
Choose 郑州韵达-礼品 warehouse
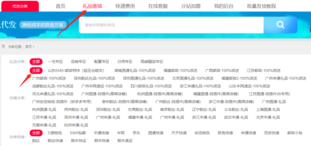click(76, 109)
